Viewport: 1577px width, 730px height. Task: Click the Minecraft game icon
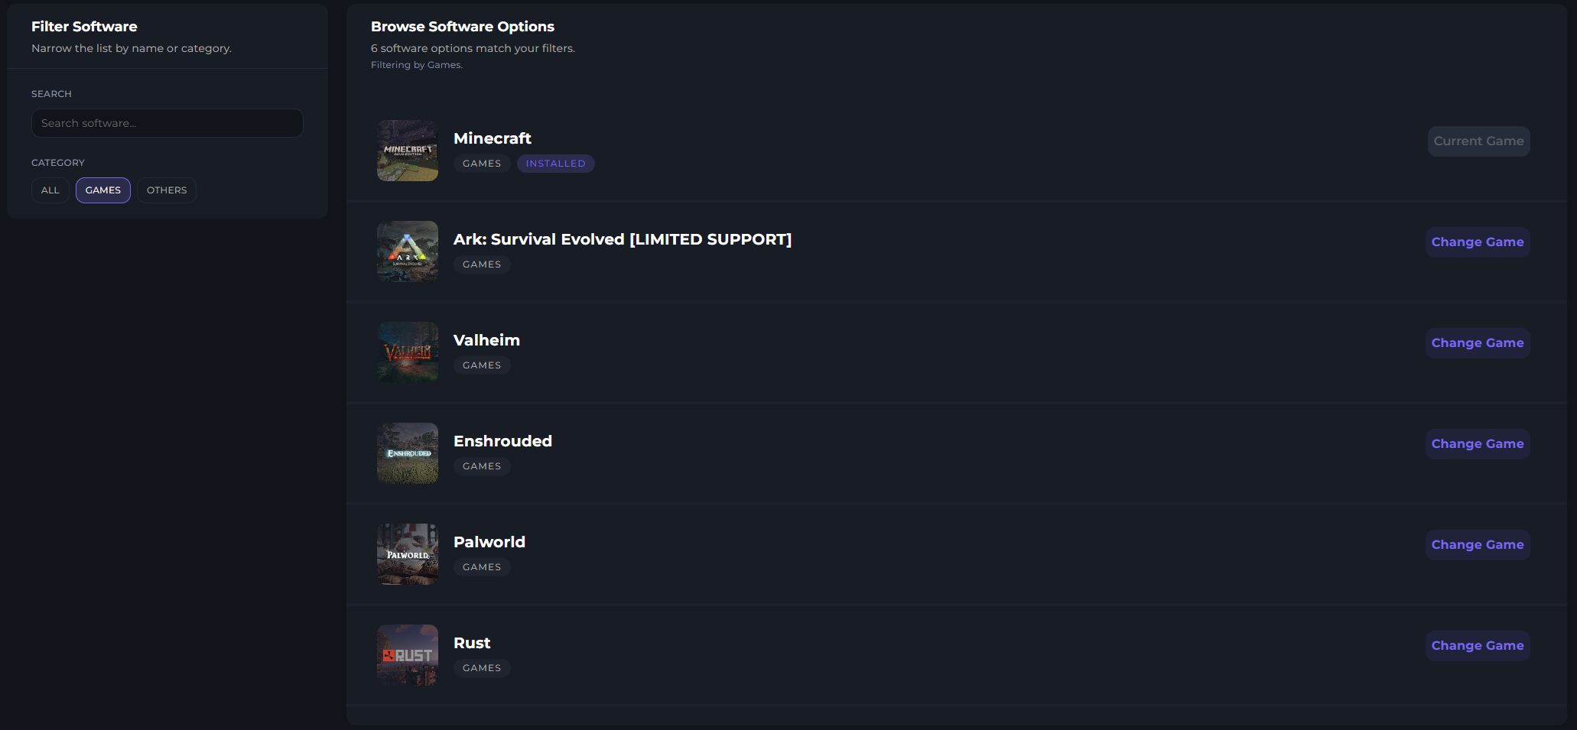tap(408, 151)
